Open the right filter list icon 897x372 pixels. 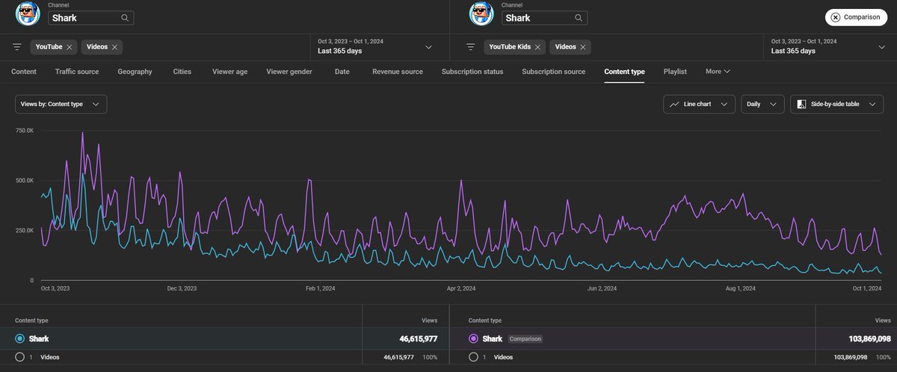click(x=470, y=47)
